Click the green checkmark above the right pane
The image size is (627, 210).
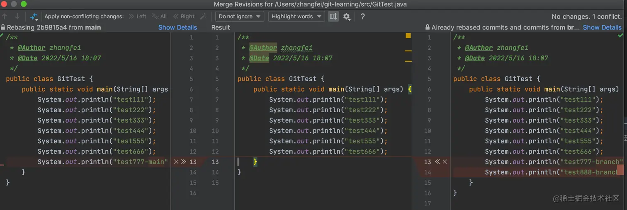tap(620, 36)
